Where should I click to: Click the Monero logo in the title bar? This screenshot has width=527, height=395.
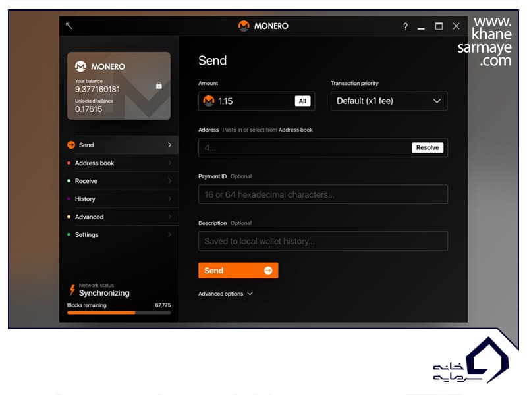[244, 26]
